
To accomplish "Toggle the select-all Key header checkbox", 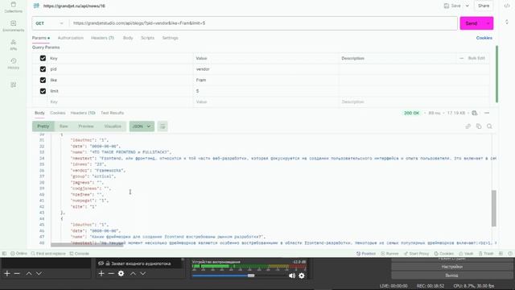I will tap(43, 58).
